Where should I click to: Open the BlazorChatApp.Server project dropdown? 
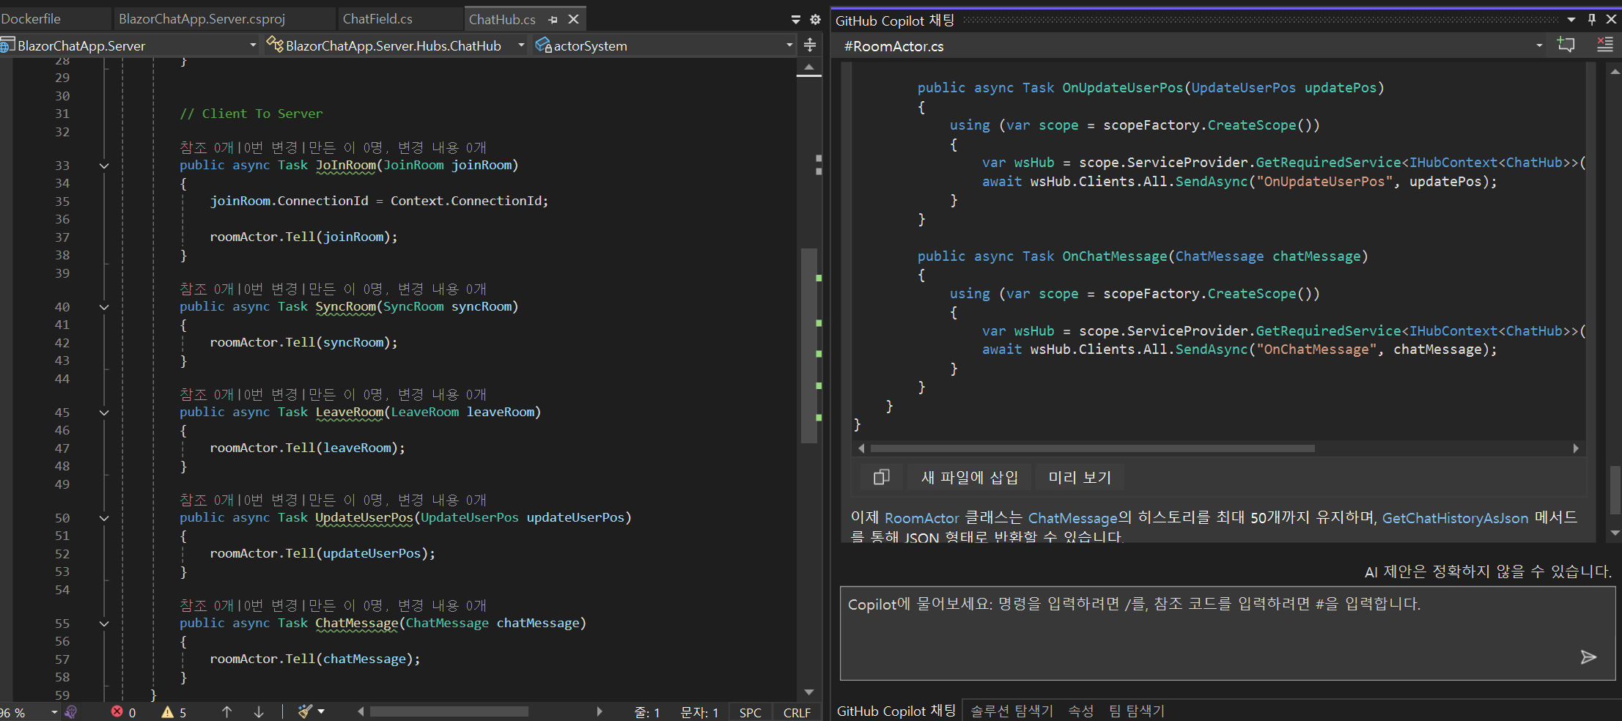253,45
